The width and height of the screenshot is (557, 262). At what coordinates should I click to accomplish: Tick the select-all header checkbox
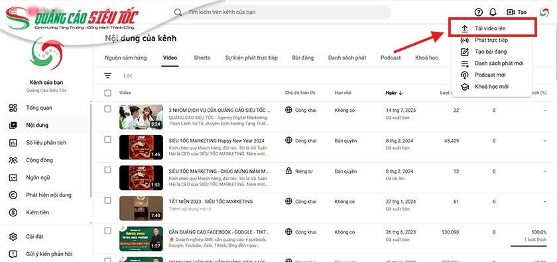click(x=107, y=93)
